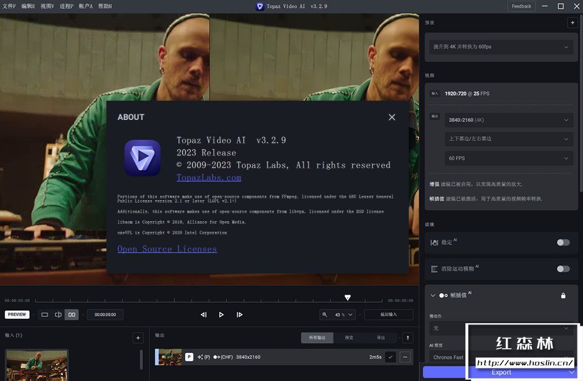This screenshot has width=583, height=381.
Task: Click the zoom magnifier icon
Action: [325, 314]
